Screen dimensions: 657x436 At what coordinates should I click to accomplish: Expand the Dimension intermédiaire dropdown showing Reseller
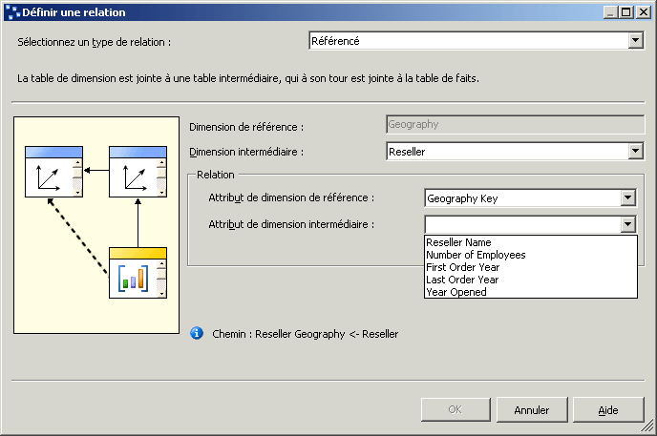pyautogui.click(x=636, y=152)
